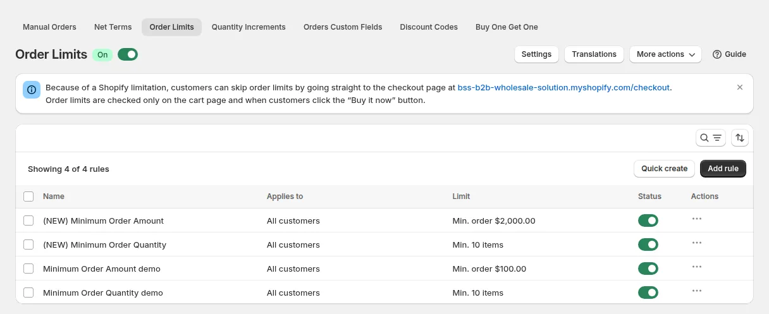Disable the (NEW) Minimum Order Amount rule
Viewport: 769px width, 314px height.
(x=648, y=220)
